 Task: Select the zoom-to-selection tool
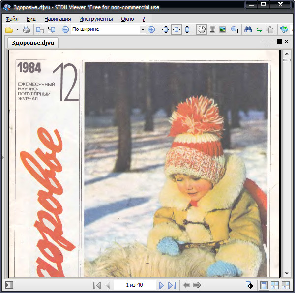(x=235, y=29)
